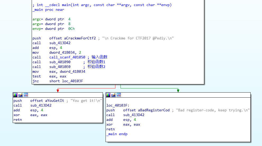The width and height of the screenshot is (262, 146).
Task: Select loc_40103F: label
Action: click(x=118, y=105)
